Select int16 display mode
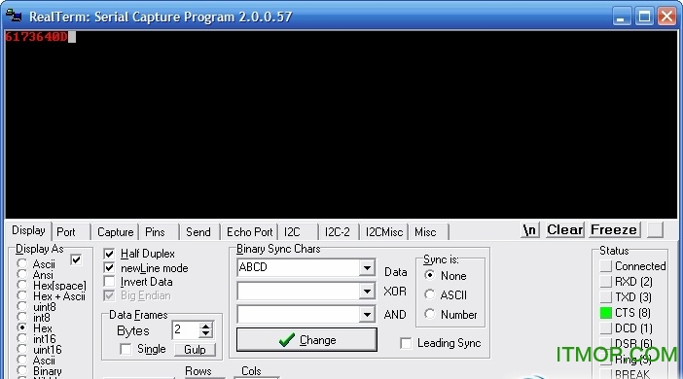 point(21,338)
